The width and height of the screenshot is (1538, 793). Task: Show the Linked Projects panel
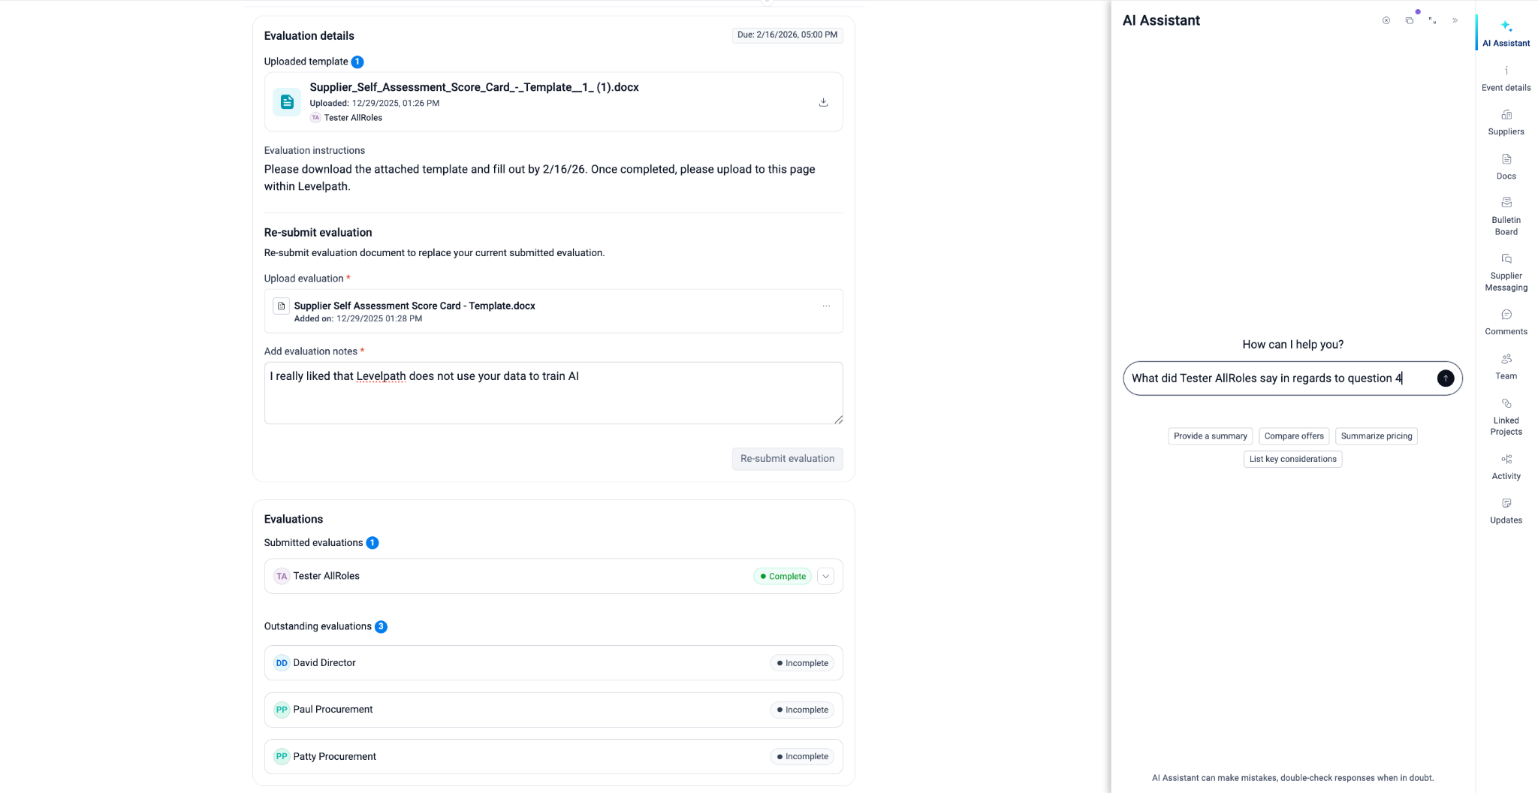[x=1506, y=416]
